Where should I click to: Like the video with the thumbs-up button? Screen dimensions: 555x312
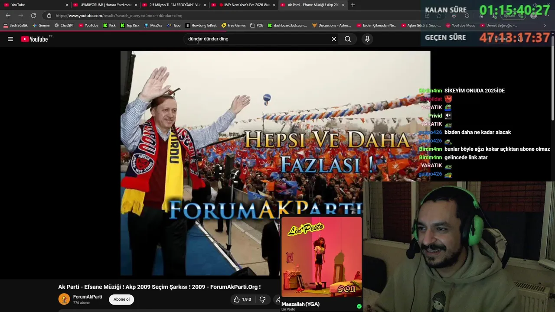(x=242, y=299)
